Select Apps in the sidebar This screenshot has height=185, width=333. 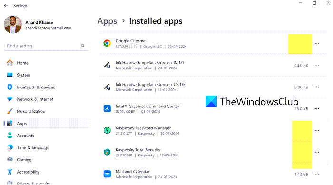[x=46, y=123]
